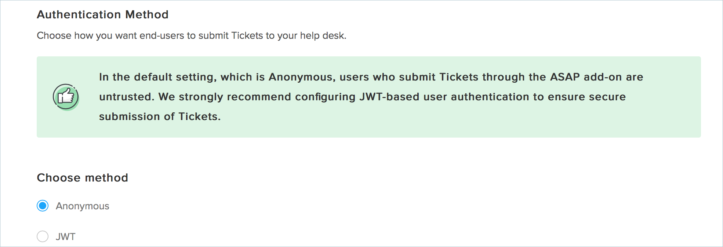Click the Anonymous option label

tap(82, 206)
